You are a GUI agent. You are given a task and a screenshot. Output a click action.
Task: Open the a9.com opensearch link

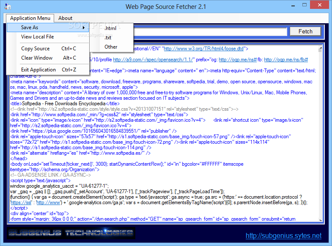153,60
